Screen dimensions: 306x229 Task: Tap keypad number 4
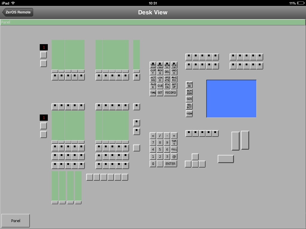point(153,150)
